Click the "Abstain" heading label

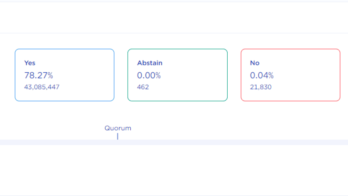150,63
